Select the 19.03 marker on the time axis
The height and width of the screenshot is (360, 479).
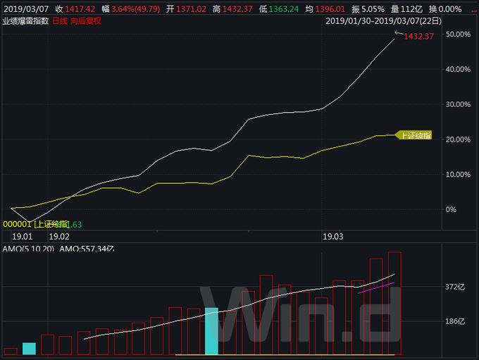[332, 237]
